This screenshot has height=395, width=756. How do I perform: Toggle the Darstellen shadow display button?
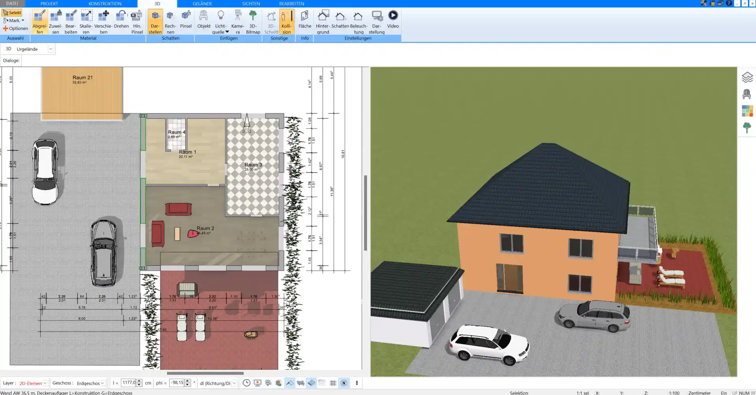click(x=155, y=22)
